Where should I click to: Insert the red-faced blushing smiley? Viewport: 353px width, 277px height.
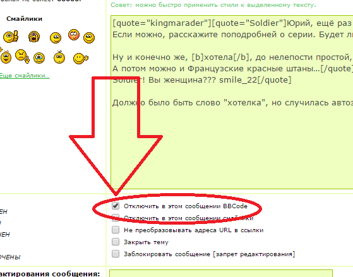74,35
